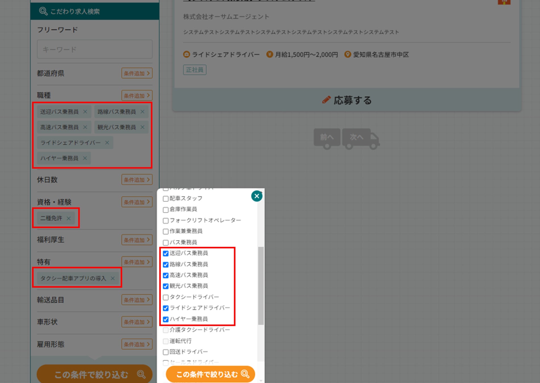This screenshot has height=383, width=540.
Task: Uncheck the 路線バス乗務員 checkbox
Action: (x=166, y=264)
